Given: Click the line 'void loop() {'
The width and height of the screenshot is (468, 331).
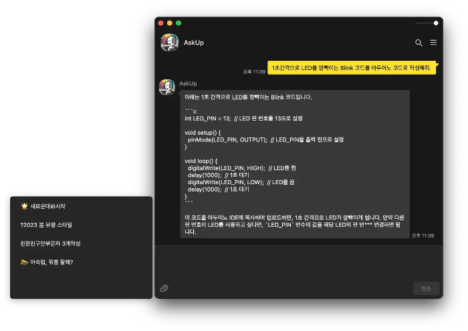Looking at the screenshot, I should [201, 161].
